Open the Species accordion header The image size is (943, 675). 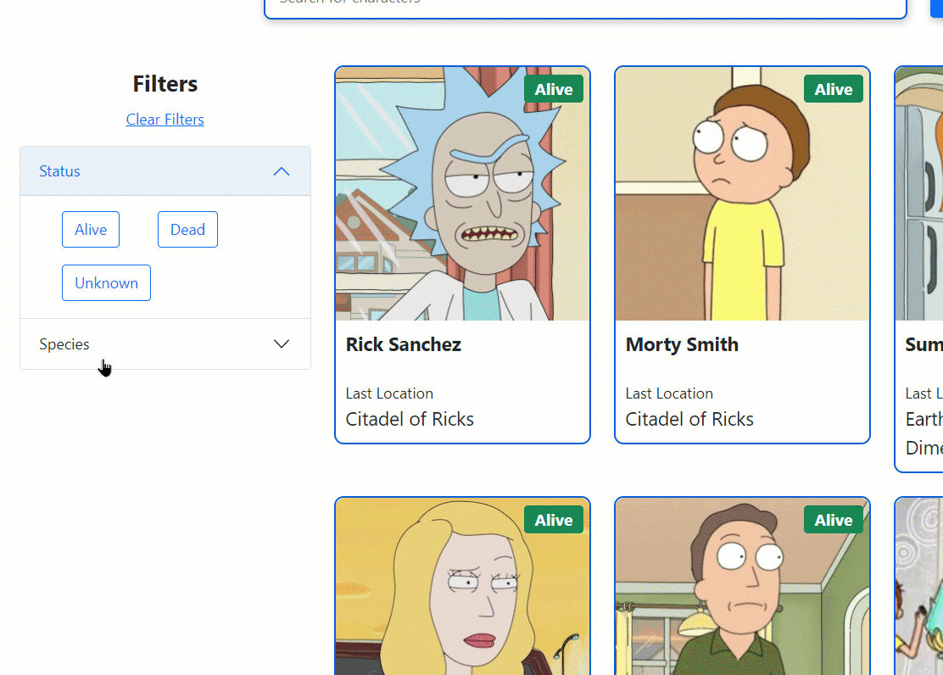tap(165, 344)
